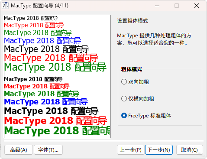Minimize the MacType wizard window

[157, 6]
